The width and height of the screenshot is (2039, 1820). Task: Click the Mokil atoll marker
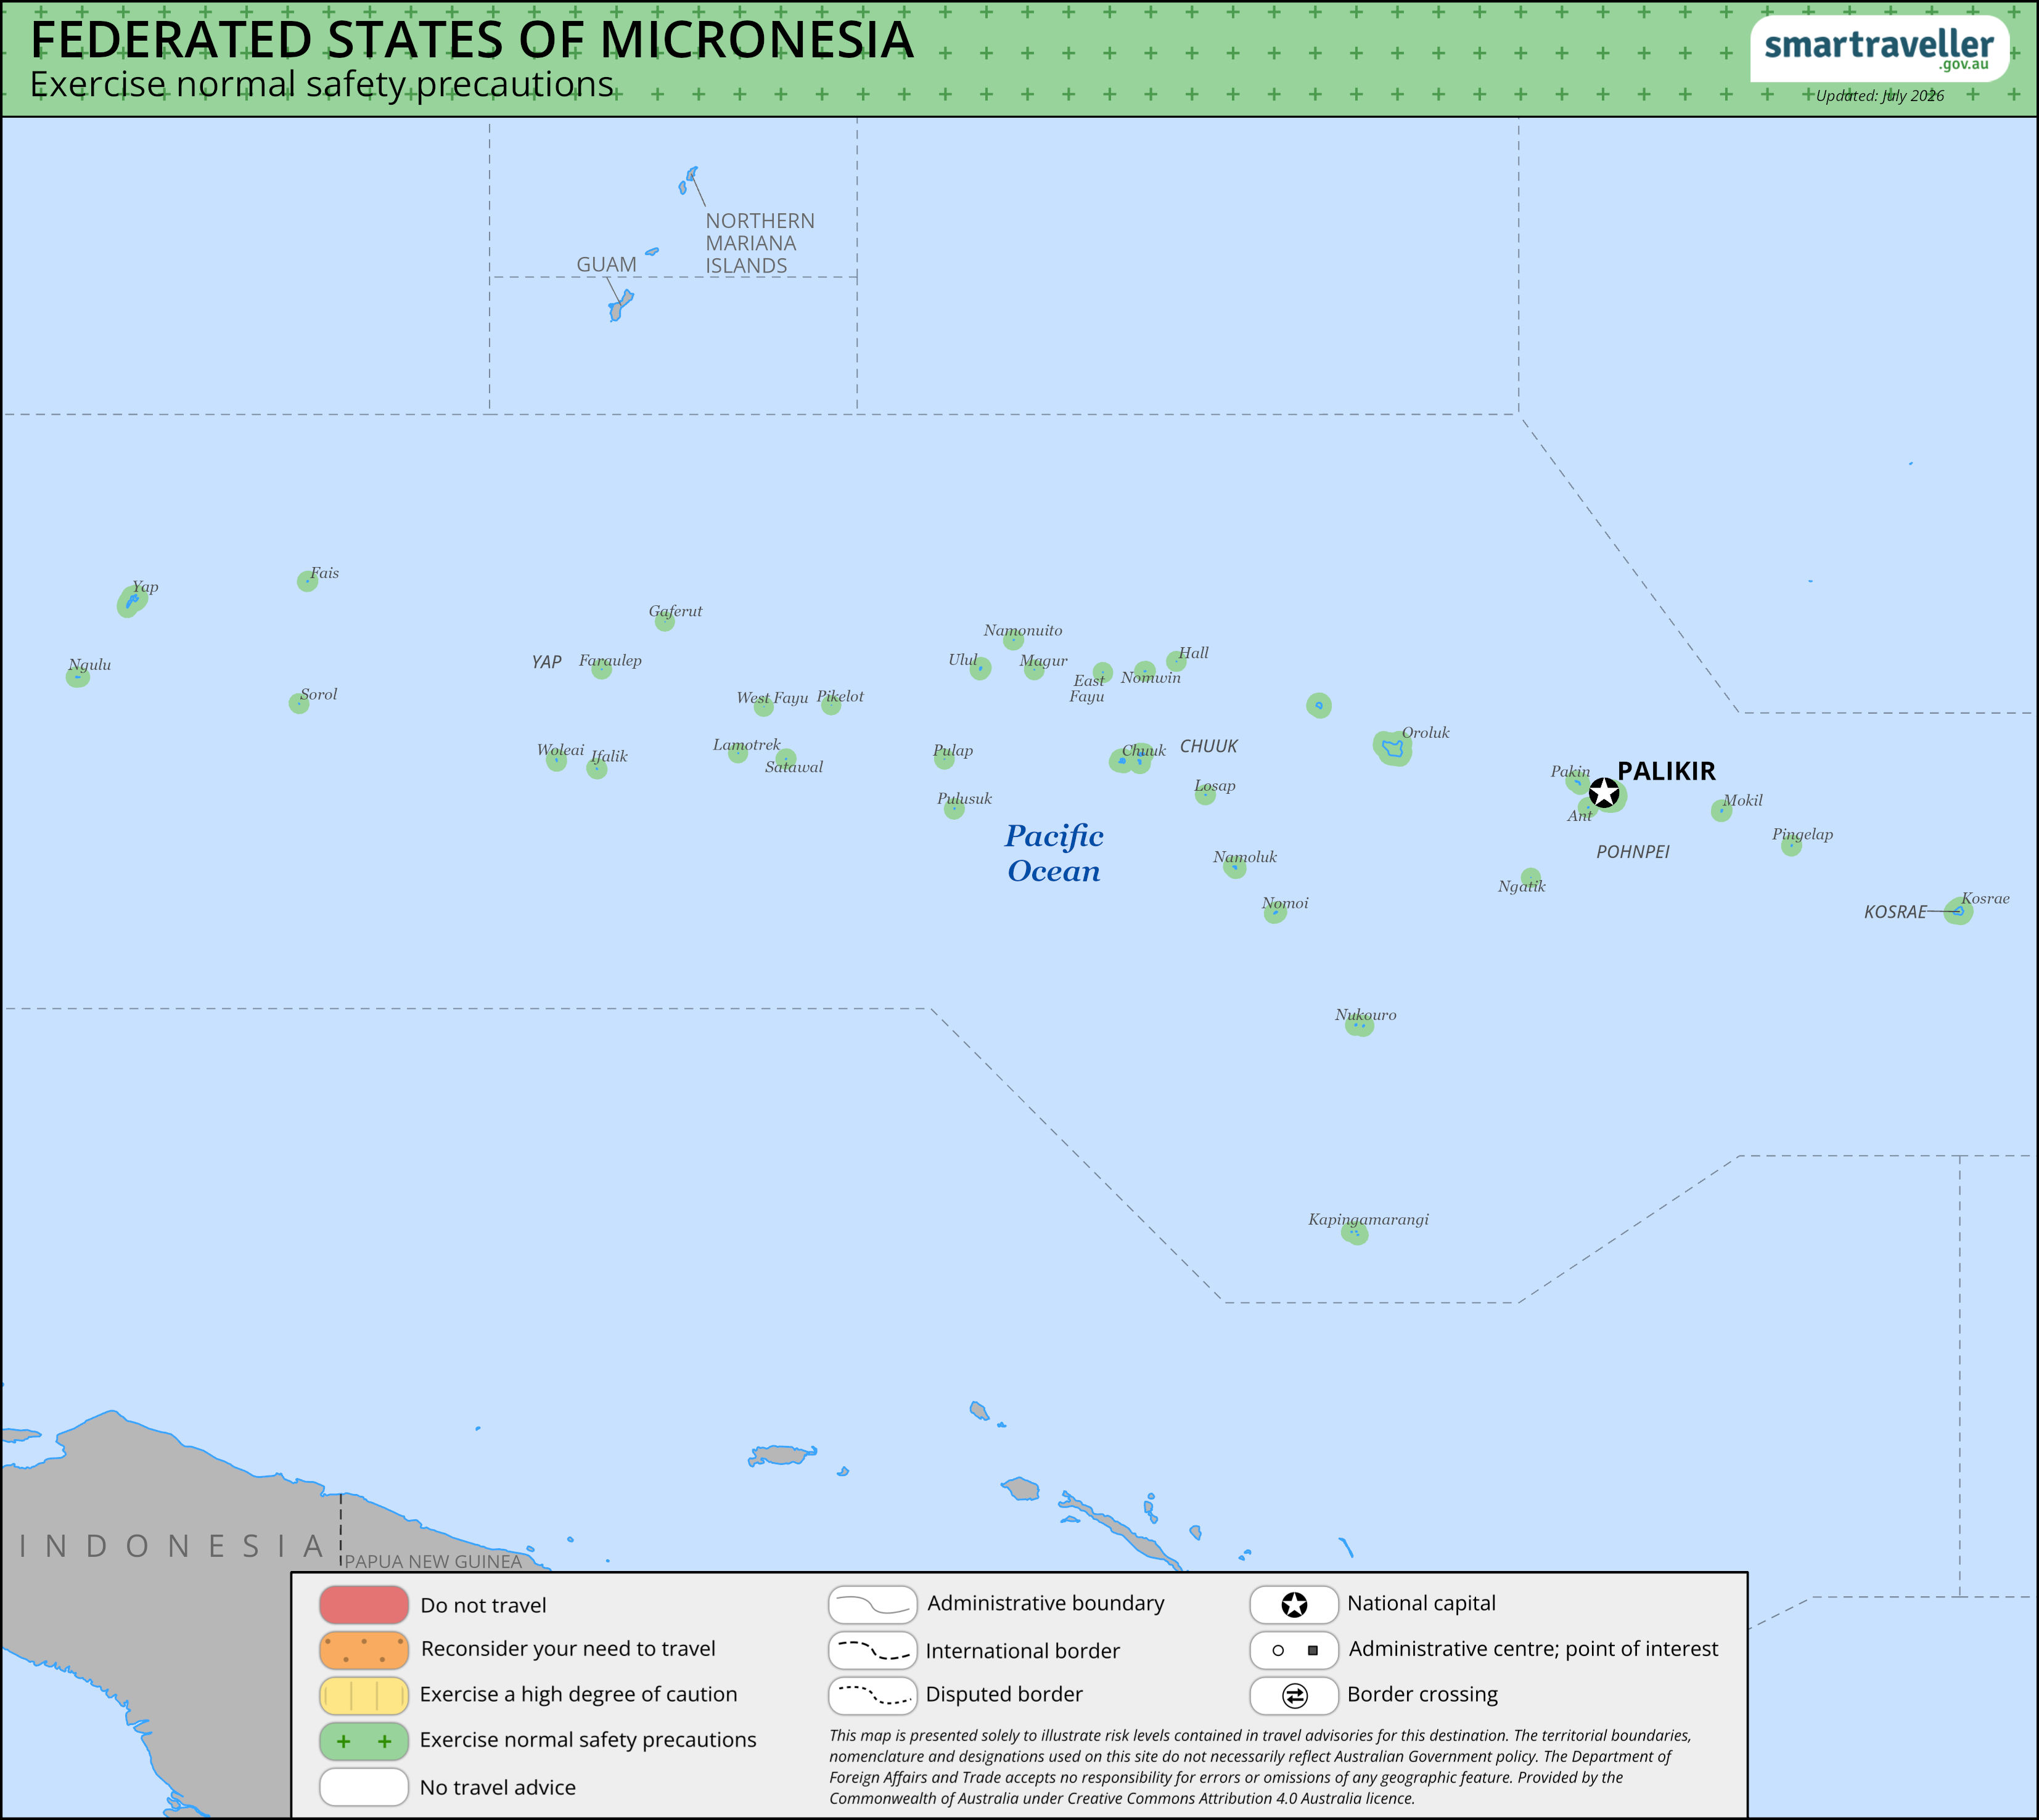click(1721, 811)
